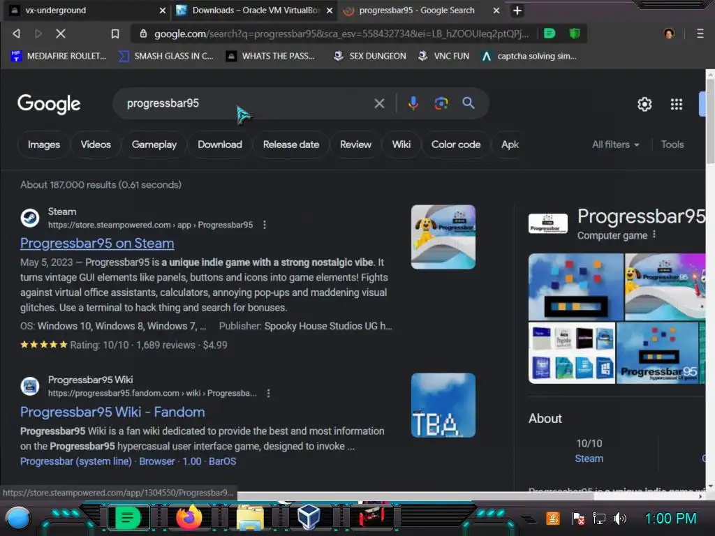This screenshot has width=715, height=536.
Task: Open more options beside Computer game
Action: 654,234
